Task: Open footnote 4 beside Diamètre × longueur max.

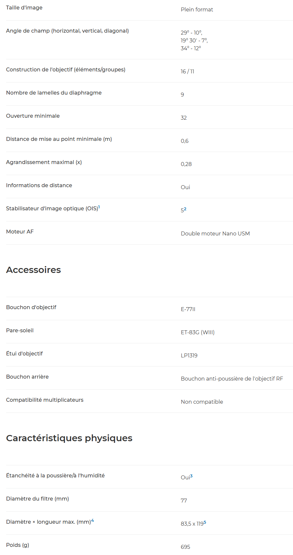Action: pyautogui.click(x=93, y=520)
